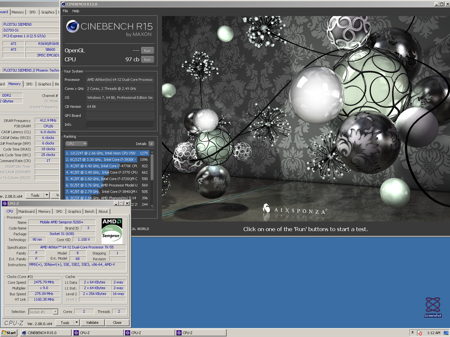Open the ranking CPU dropdown
The image size is (450, 337).
tap(76, 144)
